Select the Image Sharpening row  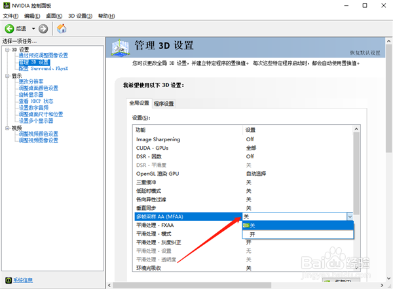tap(244, 139)
